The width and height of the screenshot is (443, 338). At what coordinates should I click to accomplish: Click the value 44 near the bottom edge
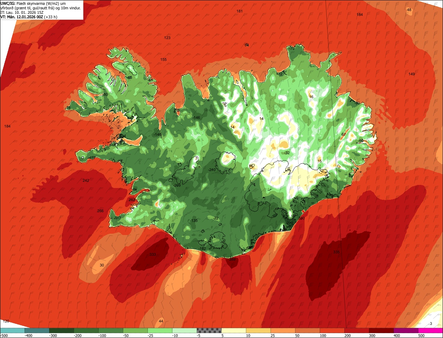pos(161,321)
